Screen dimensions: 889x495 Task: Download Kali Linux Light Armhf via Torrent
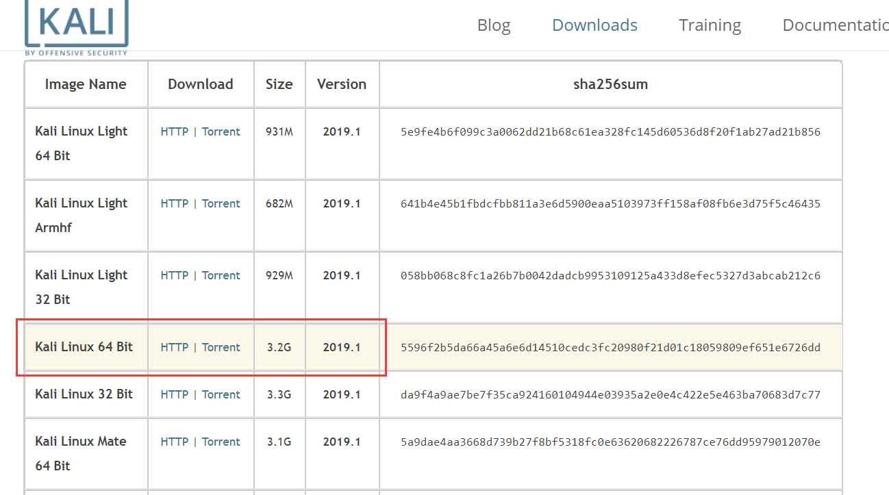pos(221,203)
